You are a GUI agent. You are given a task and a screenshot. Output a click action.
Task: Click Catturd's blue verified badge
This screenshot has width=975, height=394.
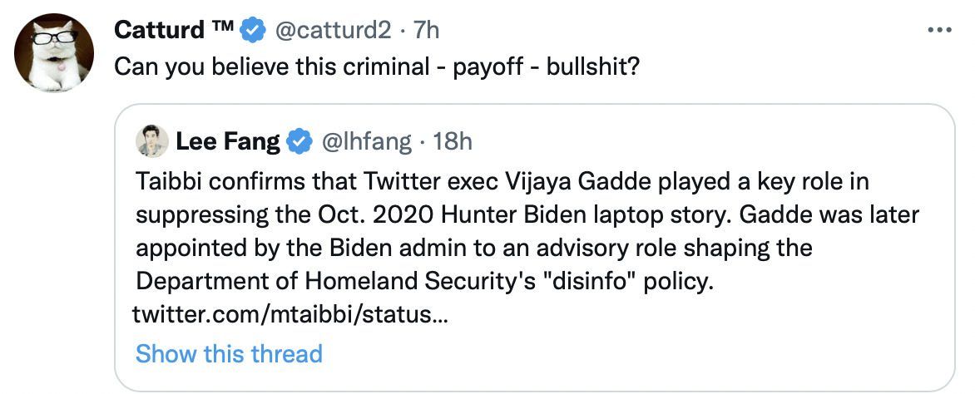point(251,31)
